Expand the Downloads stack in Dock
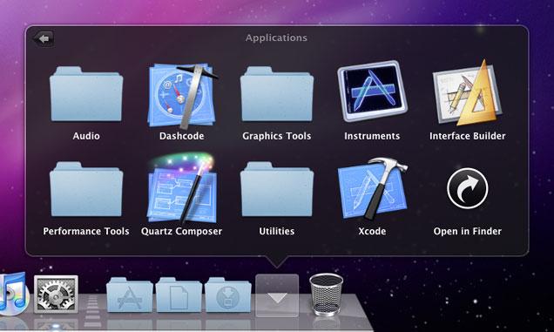This screenshot has height=332, width=554. (x=228, y=295)
